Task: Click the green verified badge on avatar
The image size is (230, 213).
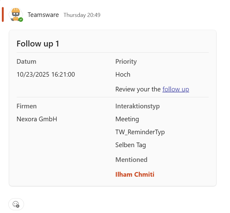Action: [21, 20]
